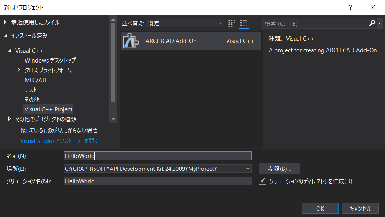This screenshot has width=385, height=217.
Task: Click the OK button
Action: 320,208
